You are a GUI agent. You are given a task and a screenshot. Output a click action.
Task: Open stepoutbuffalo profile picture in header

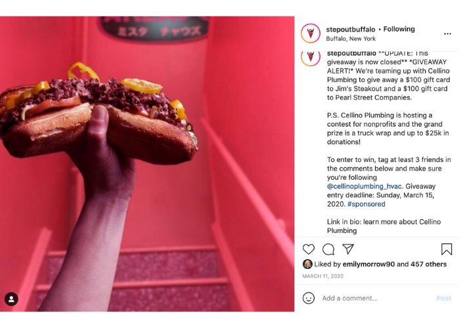pos(311,33)
